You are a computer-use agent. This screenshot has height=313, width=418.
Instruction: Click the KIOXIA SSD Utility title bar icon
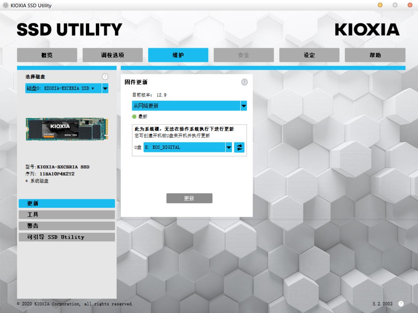[x=5, y=5]
